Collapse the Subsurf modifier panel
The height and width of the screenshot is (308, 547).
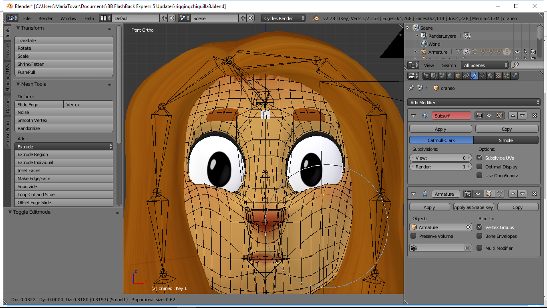coord(414,115)
